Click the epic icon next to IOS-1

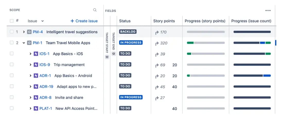[x=36, y=54]
